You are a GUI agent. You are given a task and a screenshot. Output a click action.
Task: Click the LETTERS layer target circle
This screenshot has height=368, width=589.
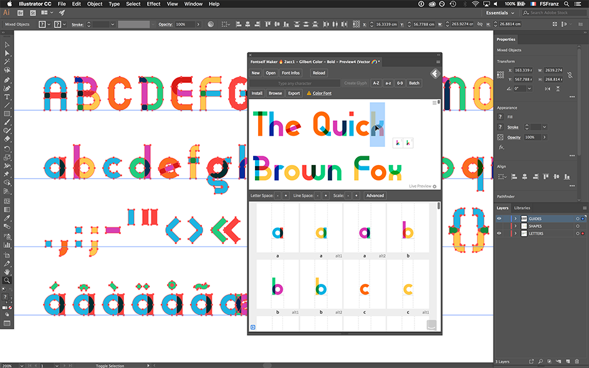578,234
